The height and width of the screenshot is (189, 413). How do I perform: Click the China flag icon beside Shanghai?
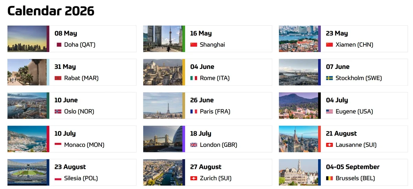(x=194, y=45)
